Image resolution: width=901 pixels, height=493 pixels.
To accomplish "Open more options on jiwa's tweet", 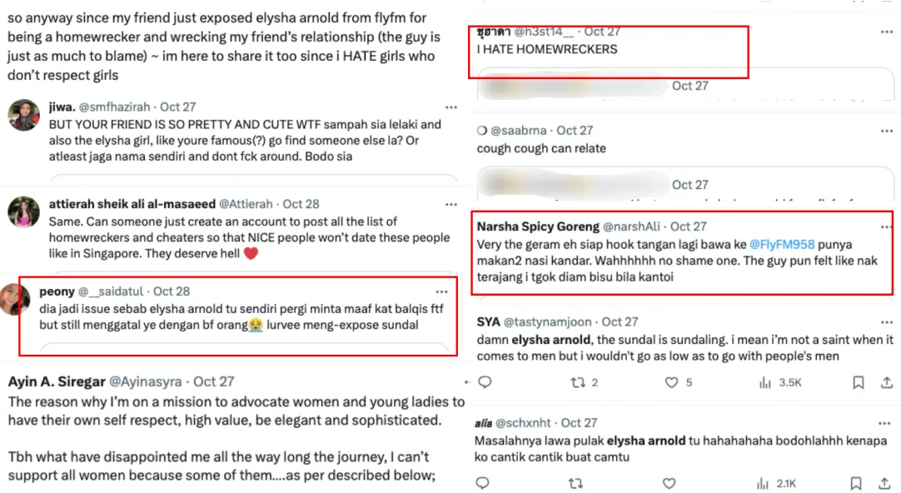I will 450,107.
